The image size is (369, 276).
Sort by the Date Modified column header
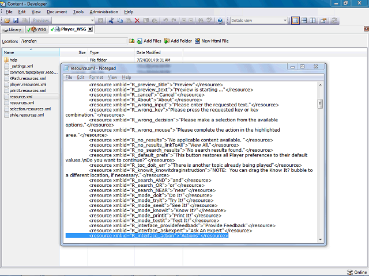(159, 52)
